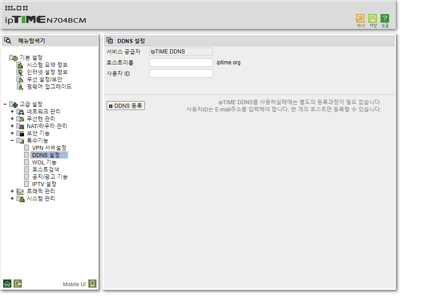Expand the 네트워크 관리 node
The width and height of the screenshot is (424, 308).
(12, 111)
